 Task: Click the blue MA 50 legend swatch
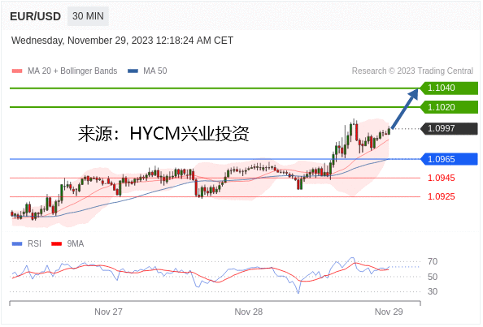133,71
